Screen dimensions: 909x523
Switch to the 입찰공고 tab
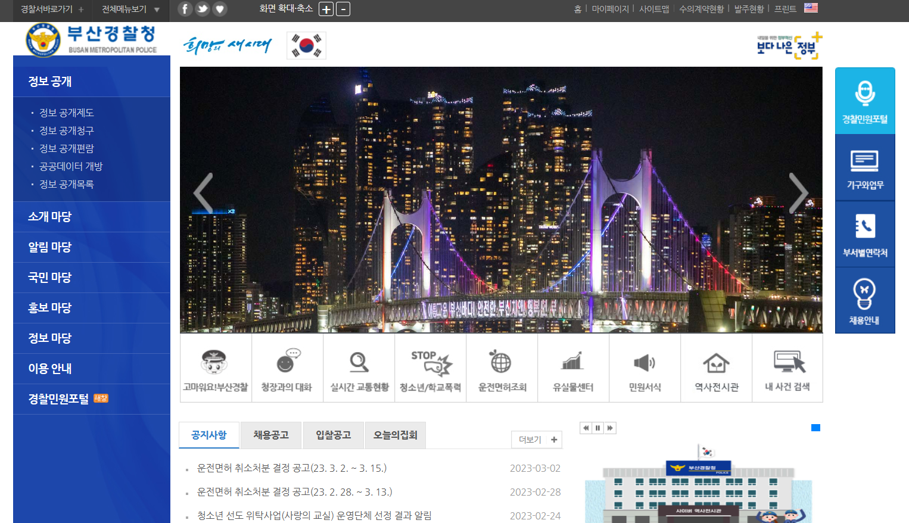pyautogui.click(x=334, y=435)
